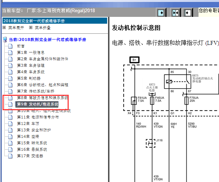Screen dimensions: 219x182
Task: Click the split panels center icon
Action: tap(175, 13)
